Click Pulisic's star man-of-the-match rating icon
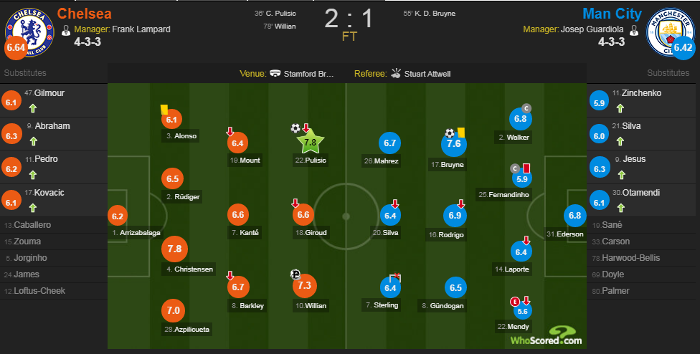The height and width of the screenshot is (354, 700). click(311, 143)
